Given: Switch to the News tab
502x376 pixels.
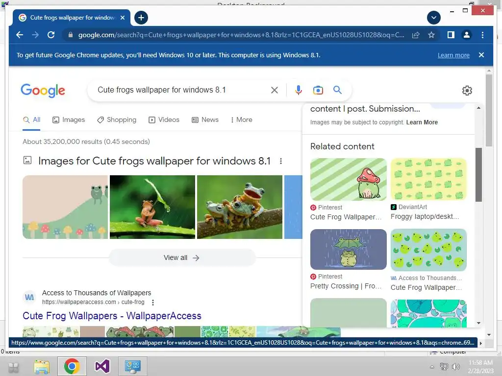Looking at the screenshot, I should pos(205,120).
